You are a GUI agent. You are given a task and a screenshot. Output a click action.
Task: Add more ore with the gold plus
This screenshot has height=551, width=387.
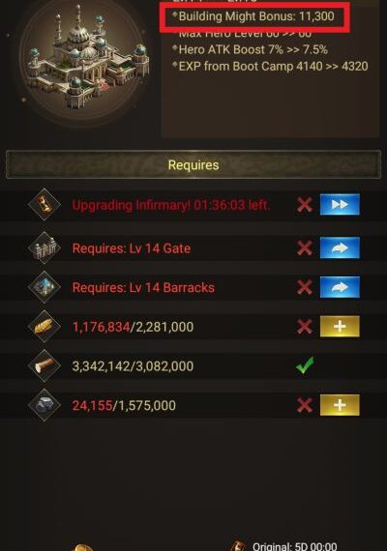[340, 405]
